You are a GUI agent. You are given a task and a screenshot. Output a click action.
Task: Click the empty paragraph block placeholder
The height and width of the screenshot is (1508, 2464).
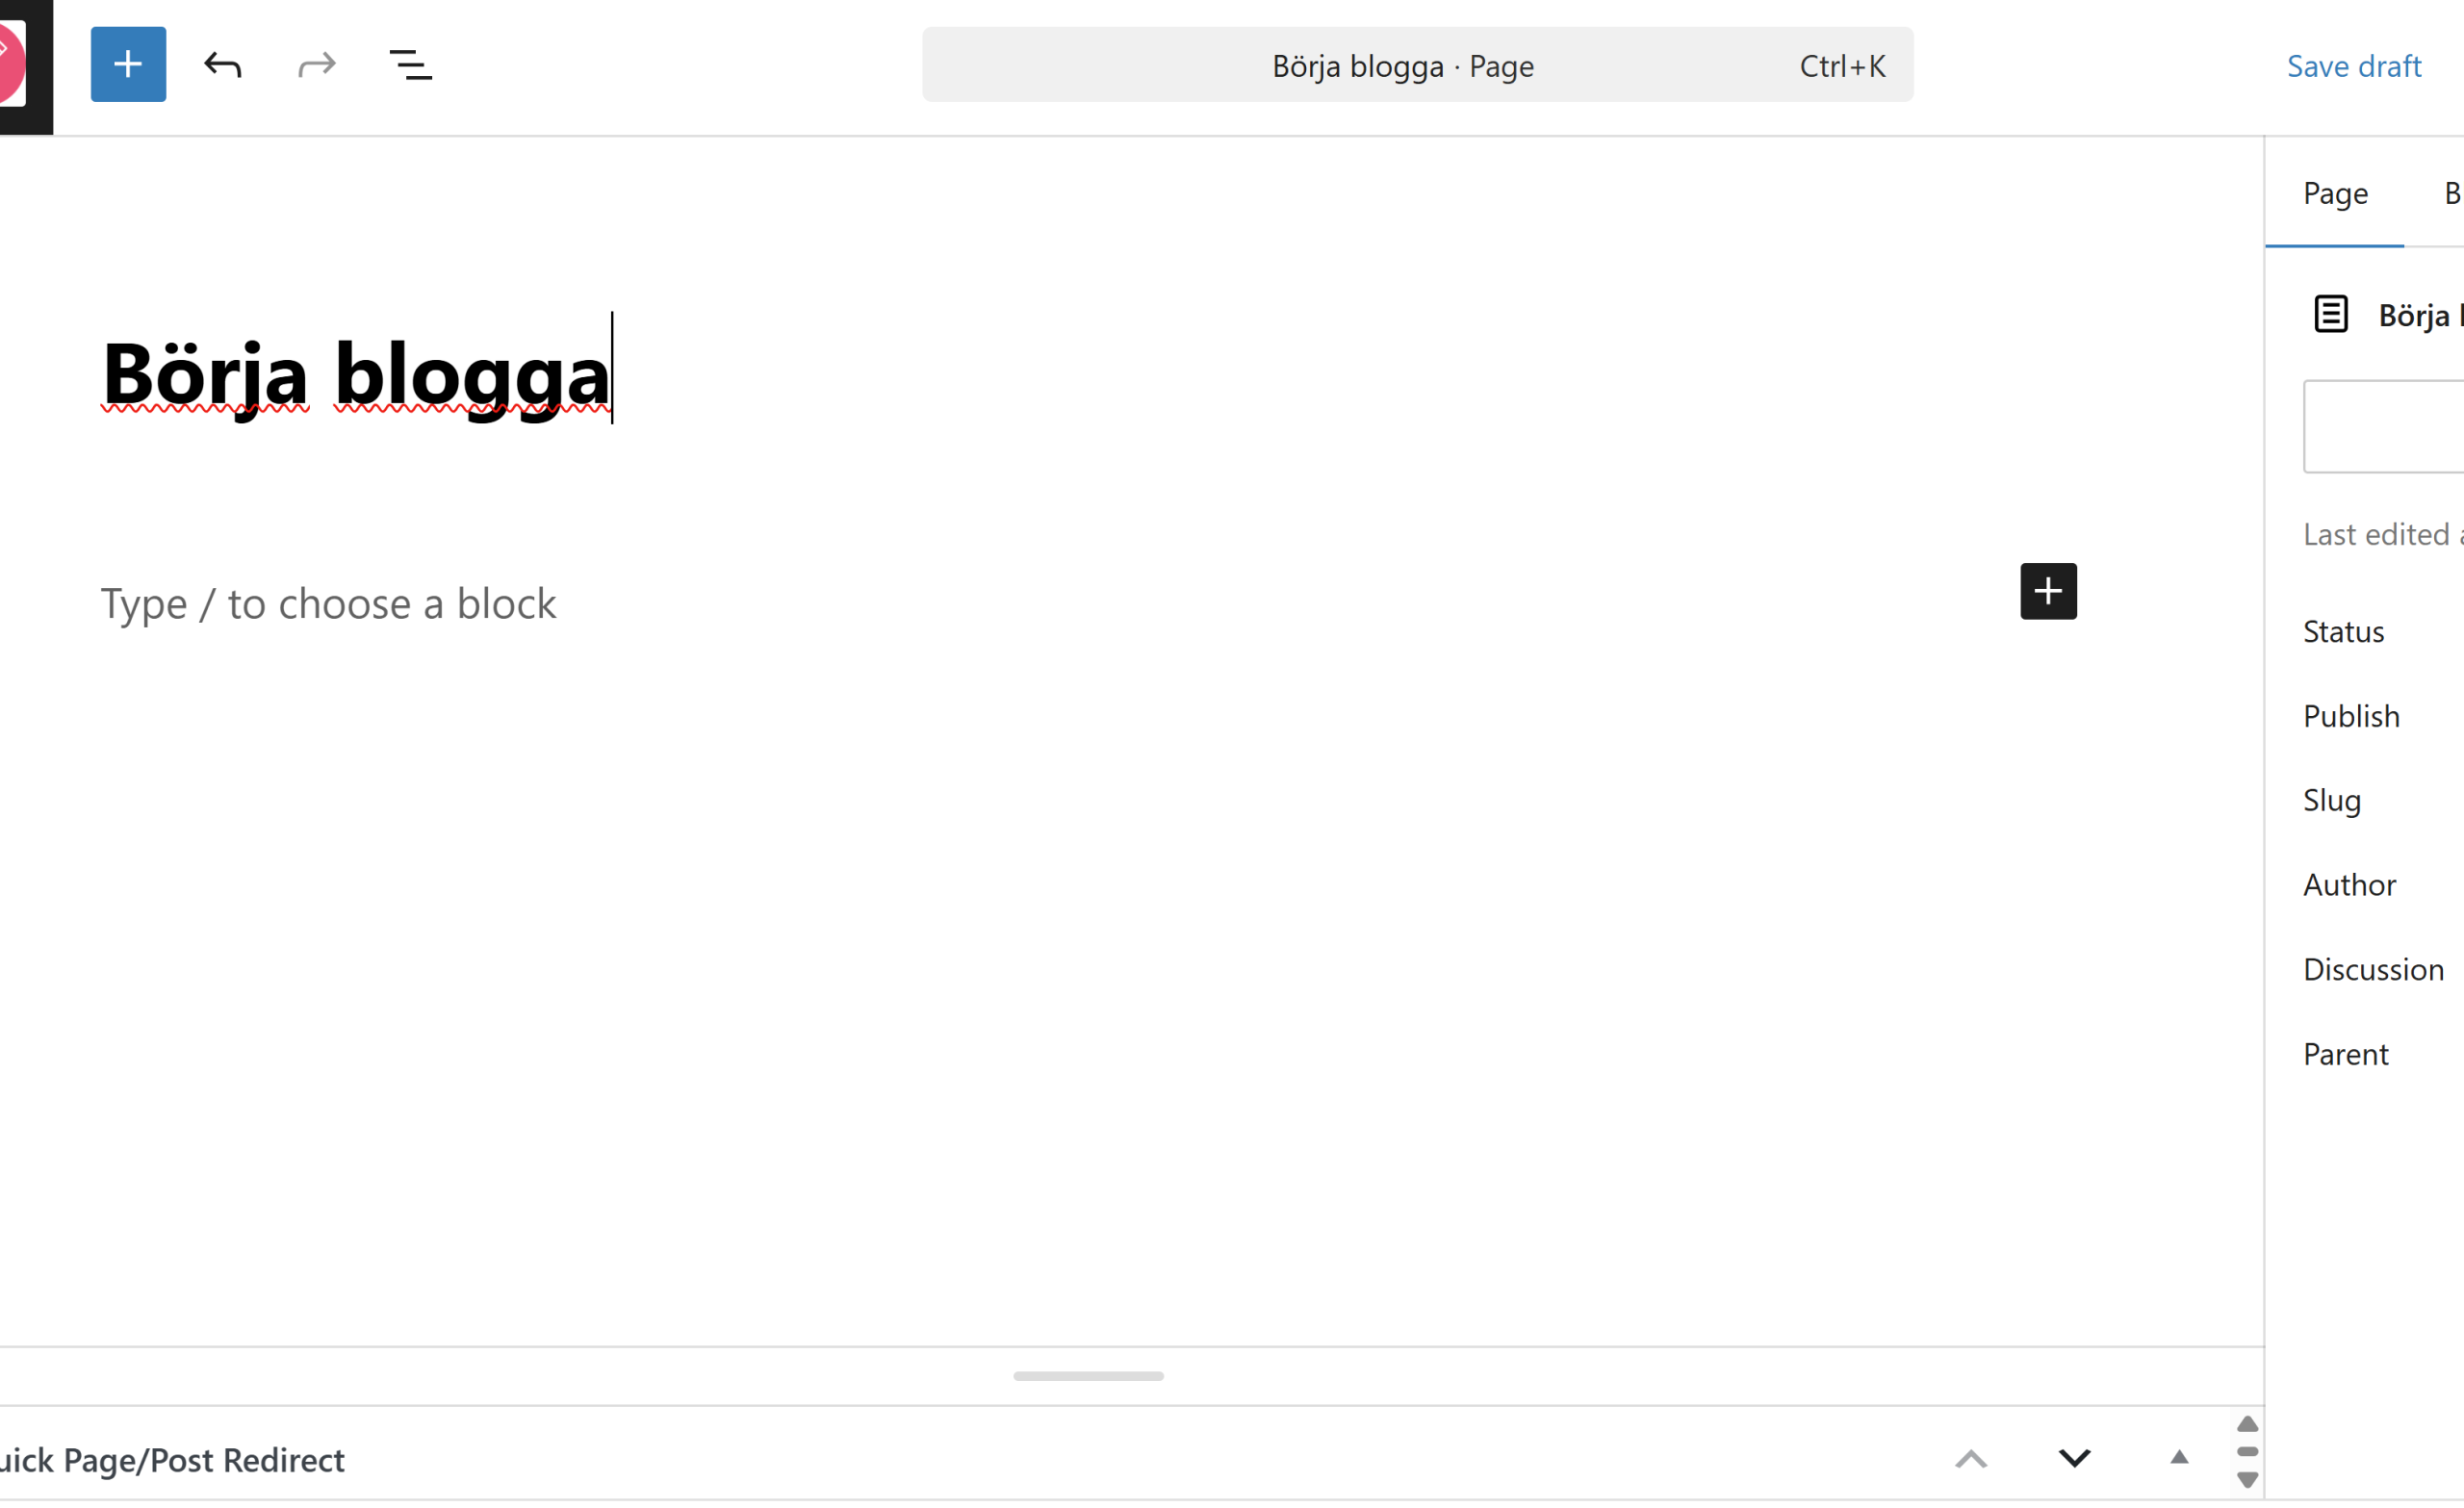click(328, 604)
